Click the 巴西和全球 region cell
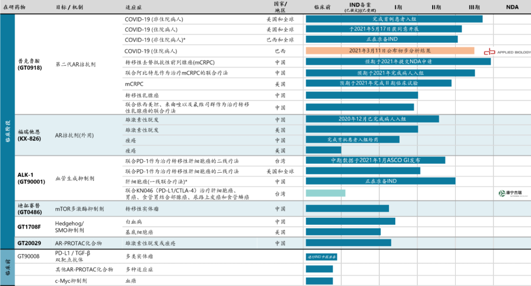This screenshot has width=531, height=286. (280, 40)
